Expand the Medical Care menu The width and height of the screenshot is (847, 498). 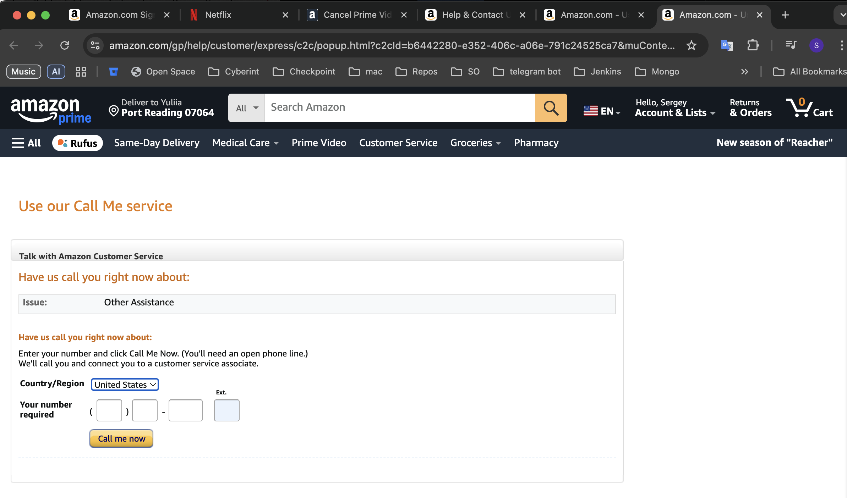[x=245, y=143]
